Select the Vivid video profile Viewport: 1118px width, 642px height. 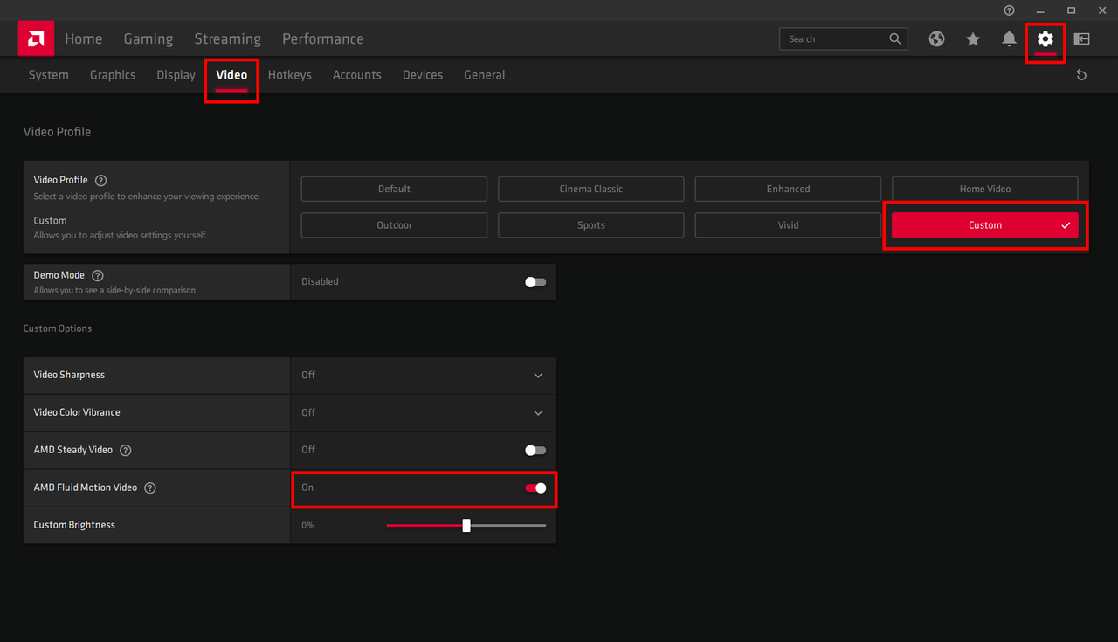click(x=788, y=225)
